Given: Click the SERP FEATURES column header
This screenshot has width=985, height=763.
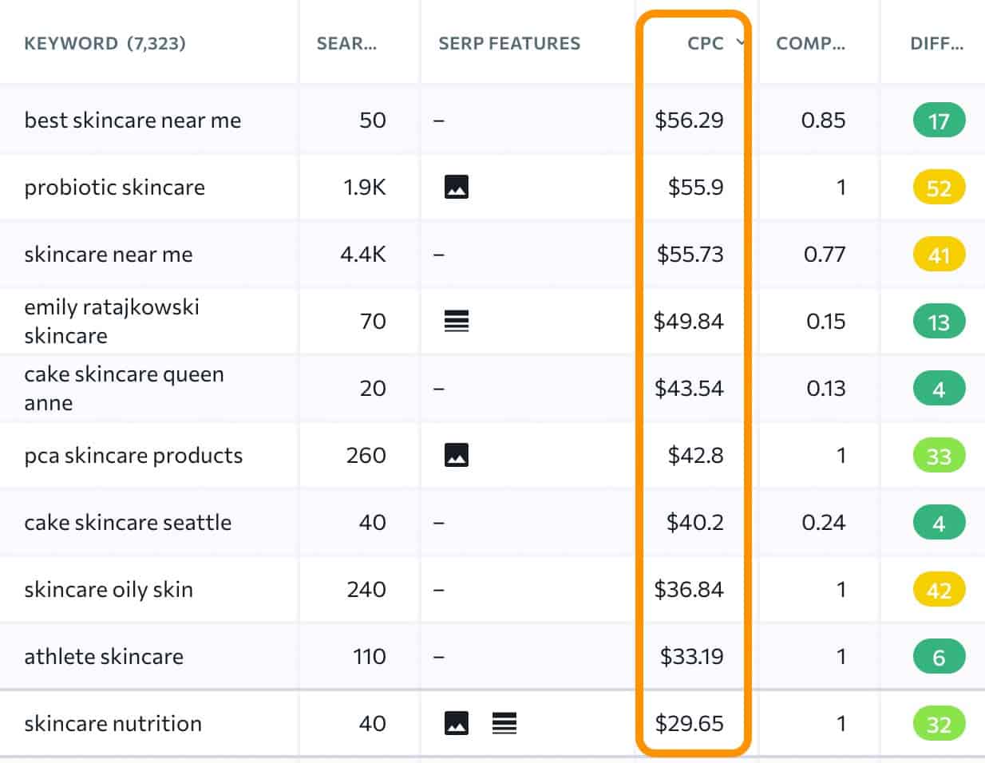Looking at the screenshot, I should click(508, 44).
